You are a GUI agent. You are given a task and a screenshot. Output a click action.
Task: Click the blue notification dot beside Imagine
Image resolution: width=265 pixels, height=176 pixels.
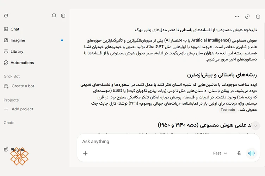pos(62,40)
